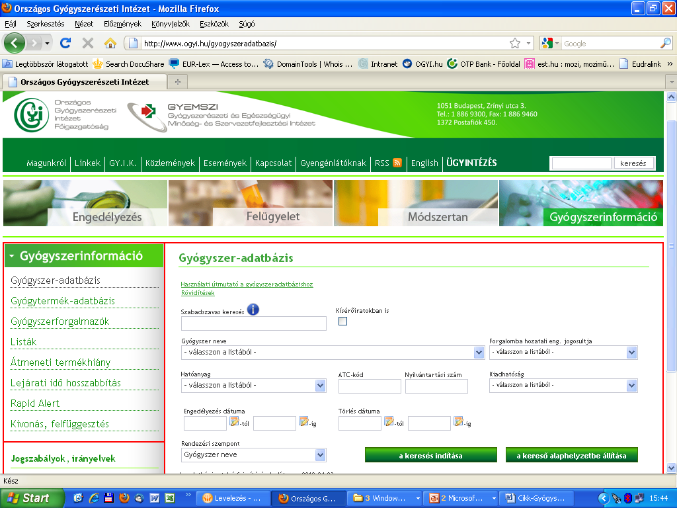The width and height of the screenshot is (677, 508).
Task: Open Törlés dátuma -ig calendar icon
Action: coord(458,421)
